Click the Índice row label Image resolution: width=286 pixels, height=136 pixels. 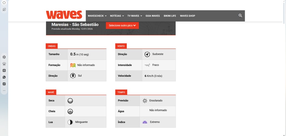pos(121,122)
